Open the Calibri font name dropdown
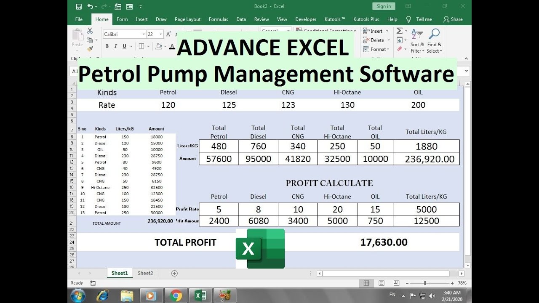This screenshot has width=539, height=303. click(x=143, y=34)
